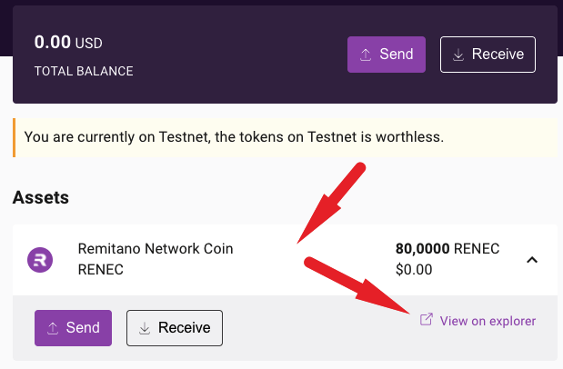Viewport: 563px width, 369px height.
Task: Click the round purple RENEC coin logo
Action: (x=40, y=259)
